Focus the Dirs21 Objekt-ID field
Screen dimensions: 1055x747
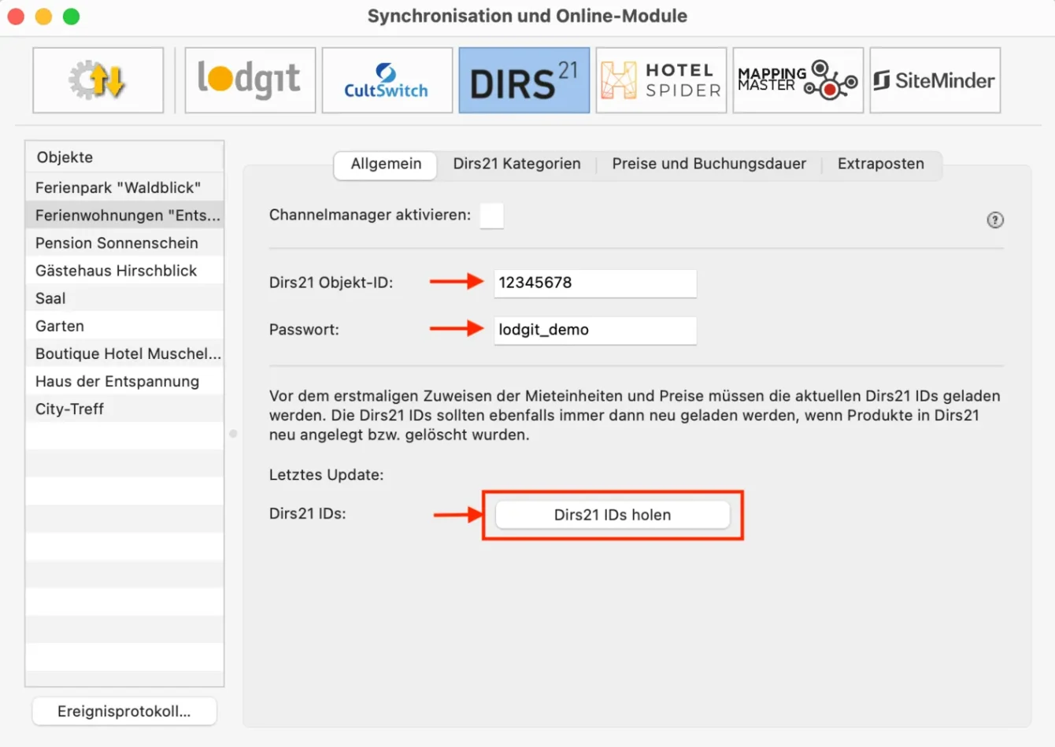coord(595,283)
